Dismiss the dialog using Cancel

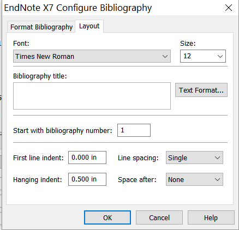(159, 217)
